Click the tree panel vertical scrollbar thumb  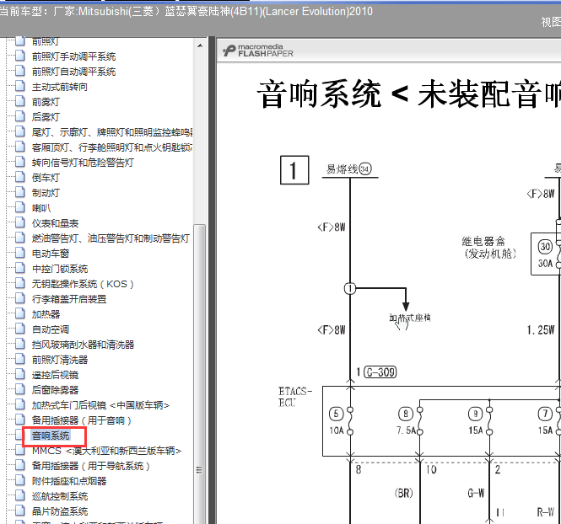coord(200,374)
